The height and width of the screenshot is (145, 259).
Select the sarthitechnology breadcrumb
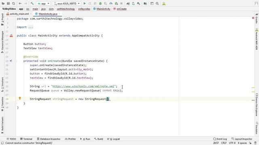[x=66, y=9]
